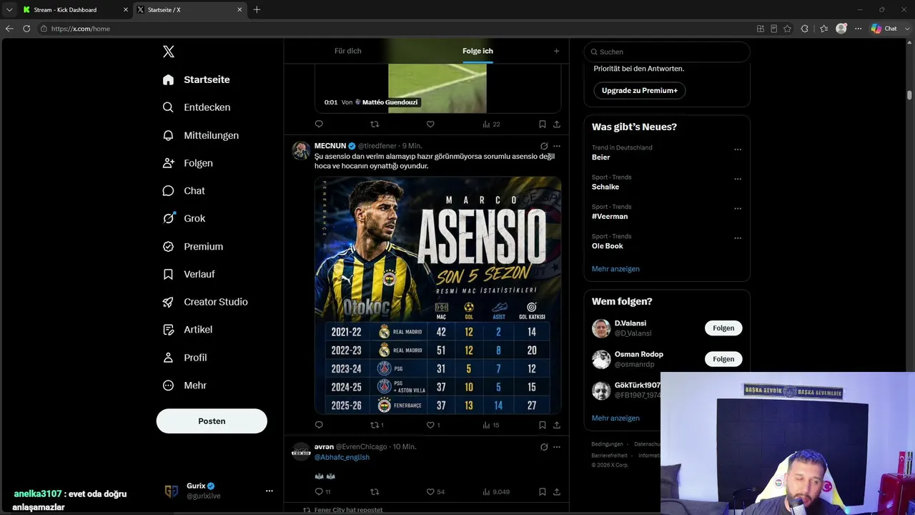Bookmark əvrən's post
Viewport: 915px width, 515px height.
pos(543,492)
